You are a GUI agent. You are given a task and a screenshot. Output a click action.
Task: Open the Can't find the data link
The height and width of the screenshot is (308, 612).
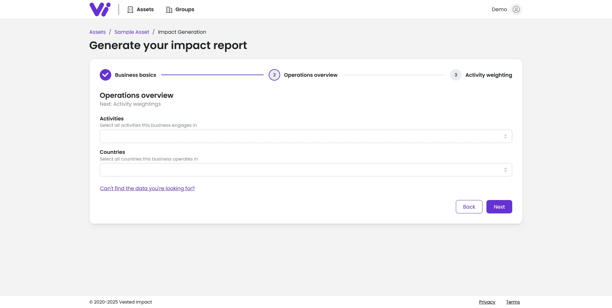[147, 188]
